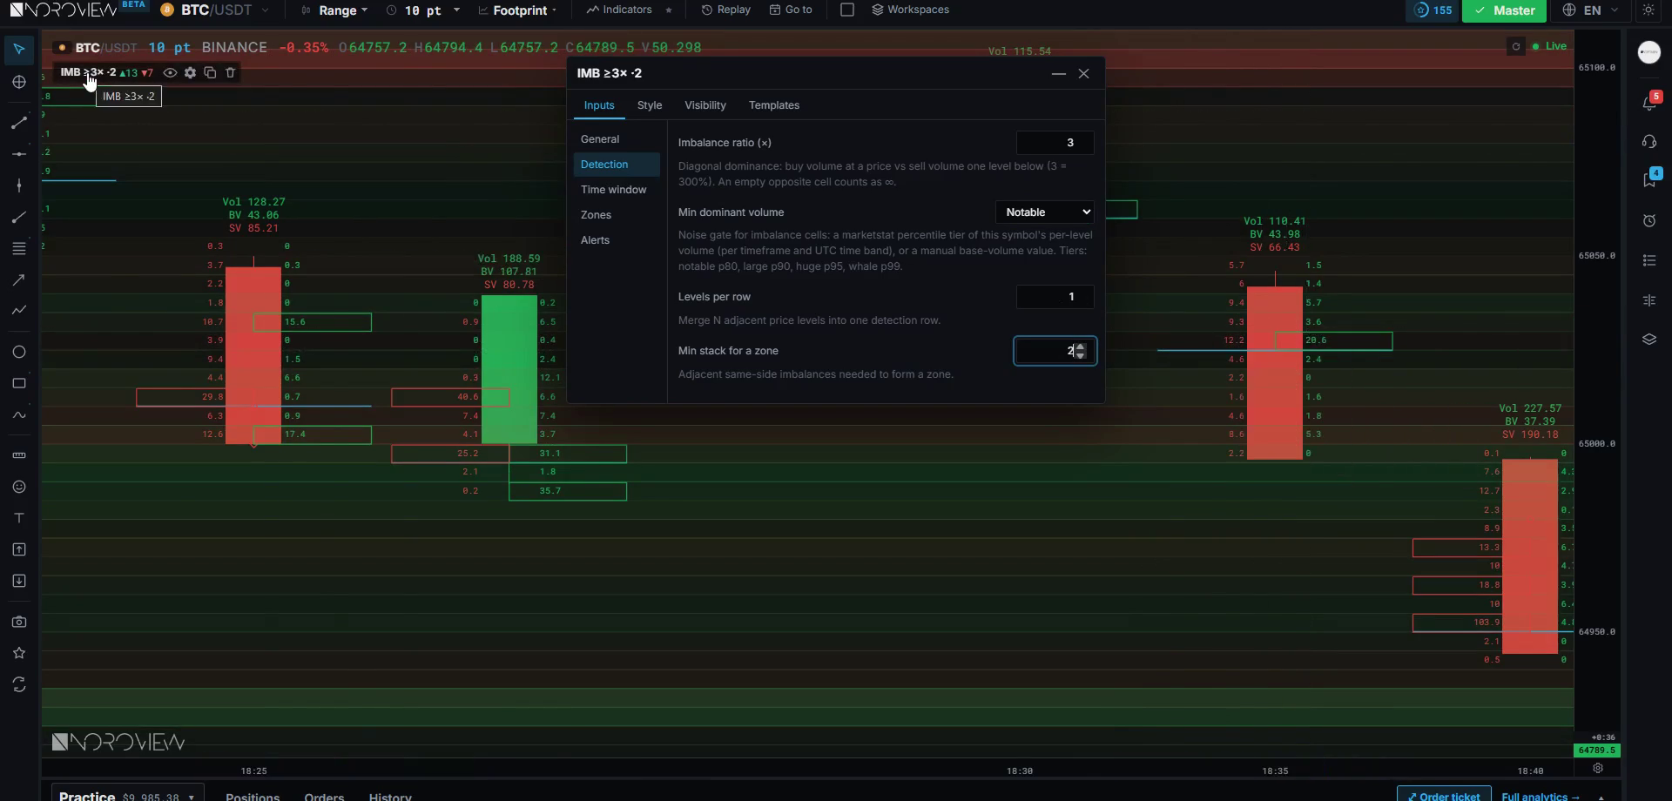
Task: Delete the IMB indicator with trash icon
Action: click(231, 72)
